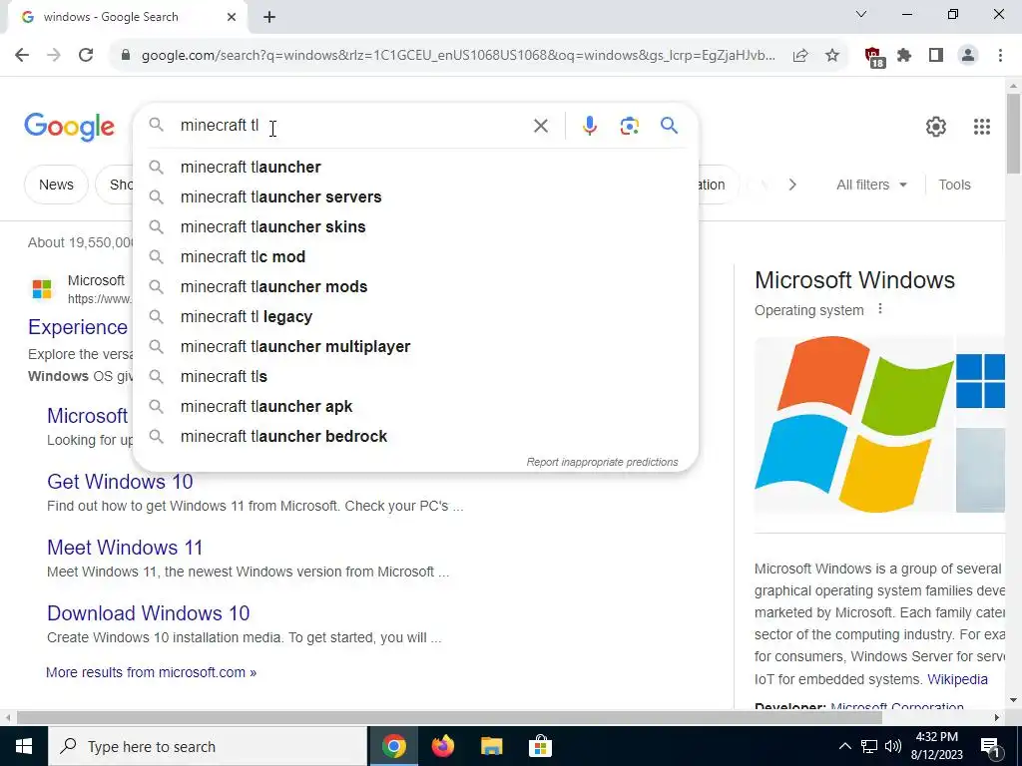
Task: Click the browser Forward arrow
Action: 54,55
